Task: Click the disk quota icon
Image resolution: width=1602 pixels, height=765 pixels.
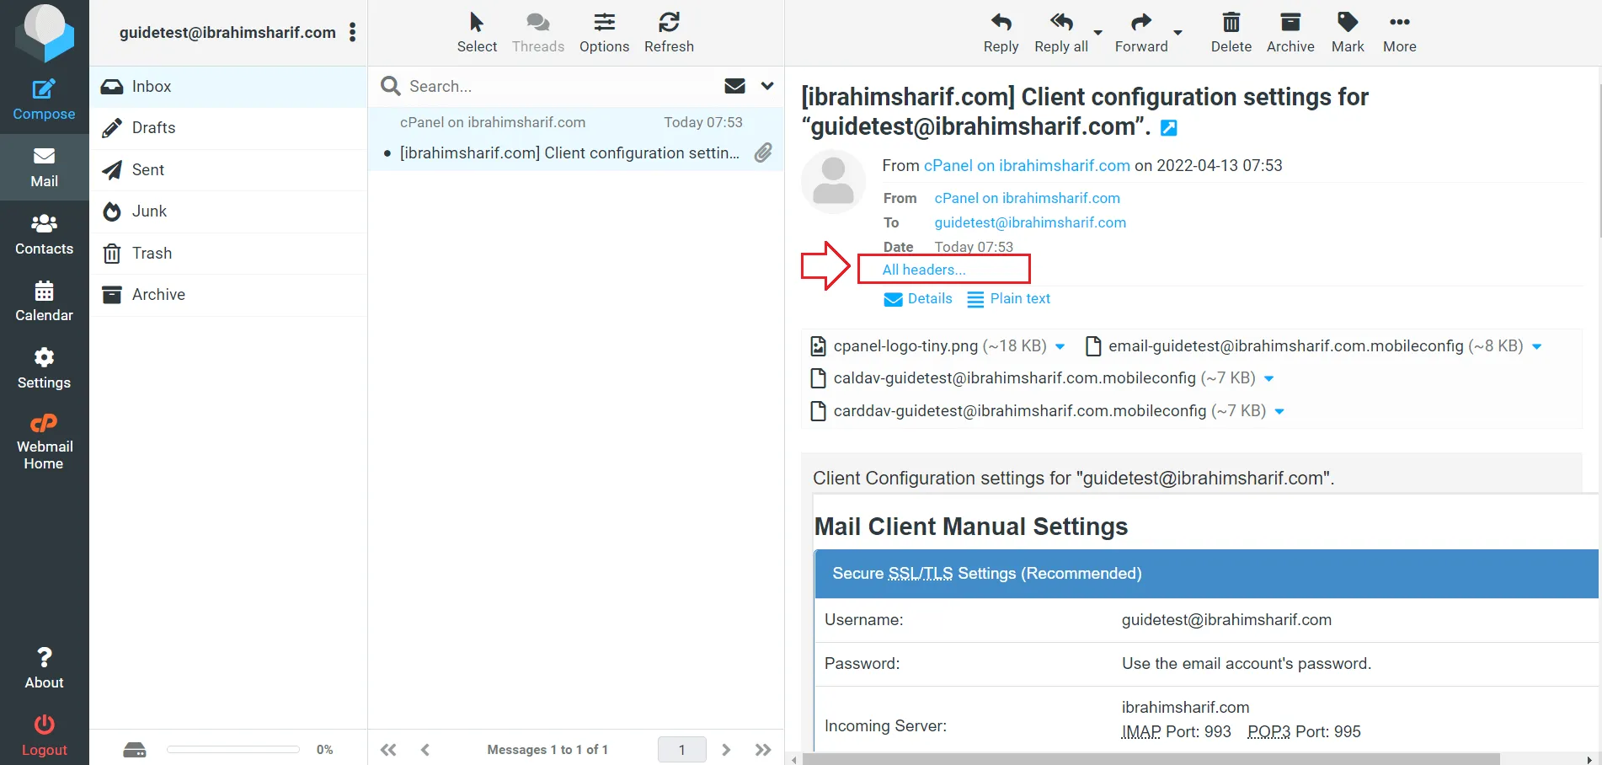Action: tap(135, 750)
